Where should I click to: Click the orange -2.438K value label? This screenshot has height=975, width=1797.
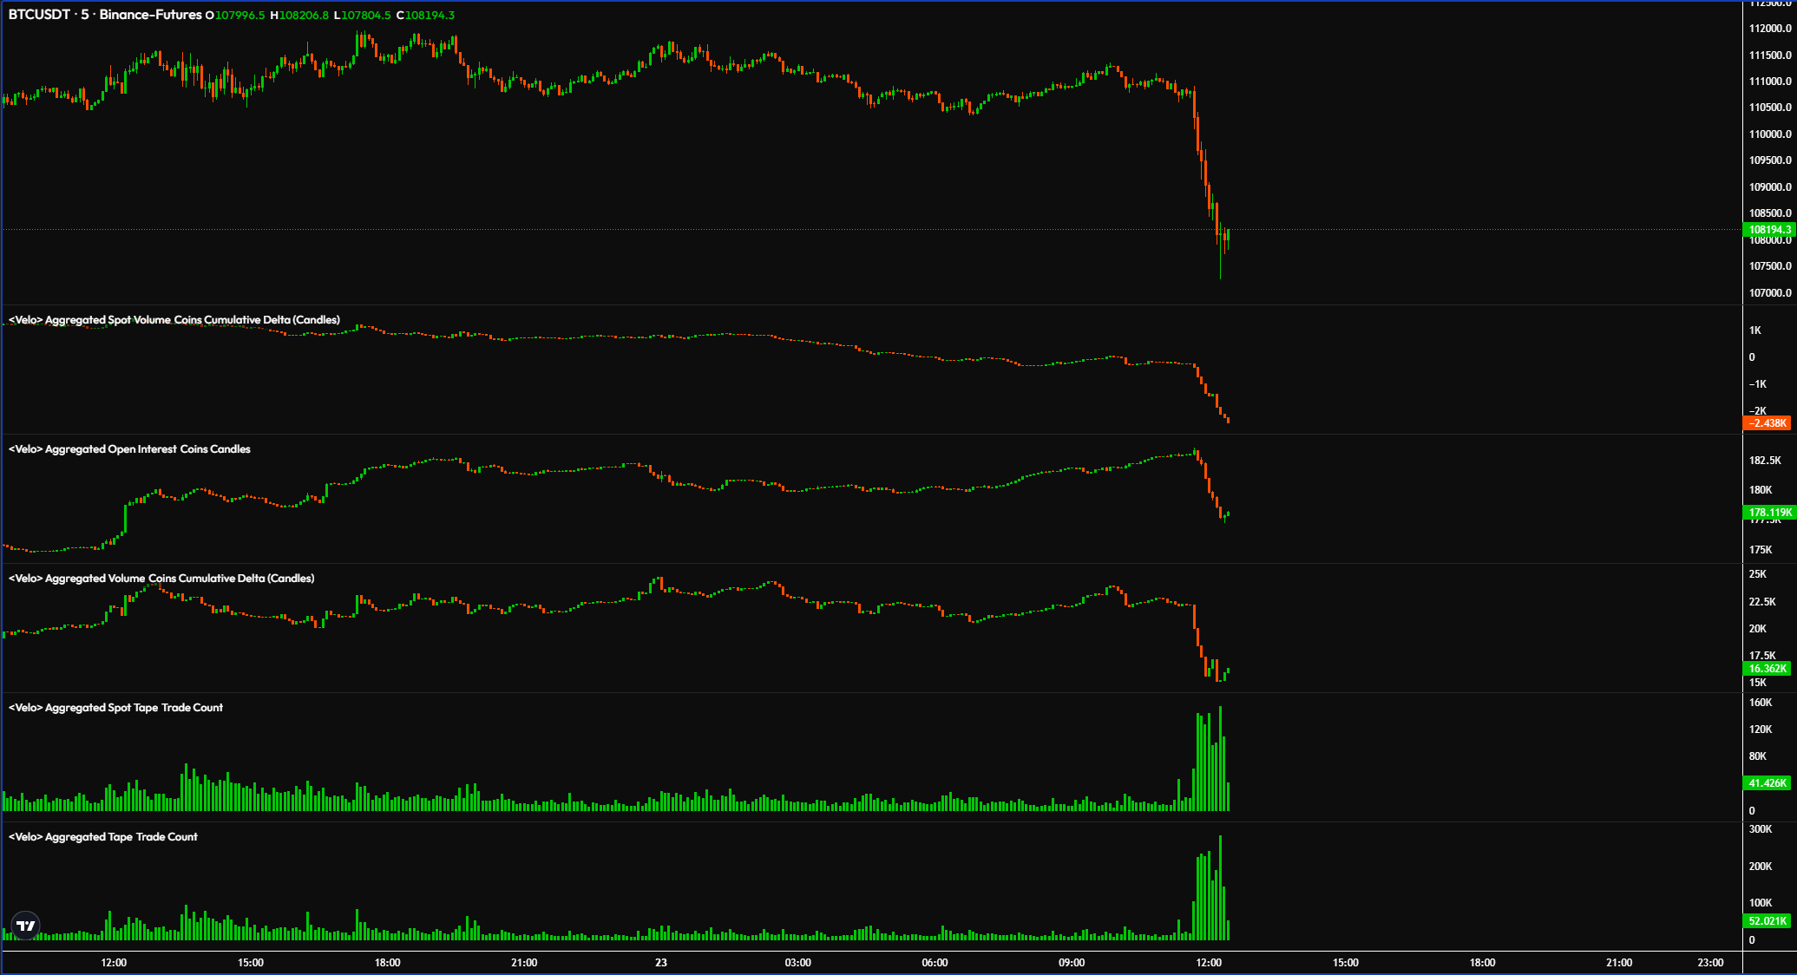(x=1767, y=423)
